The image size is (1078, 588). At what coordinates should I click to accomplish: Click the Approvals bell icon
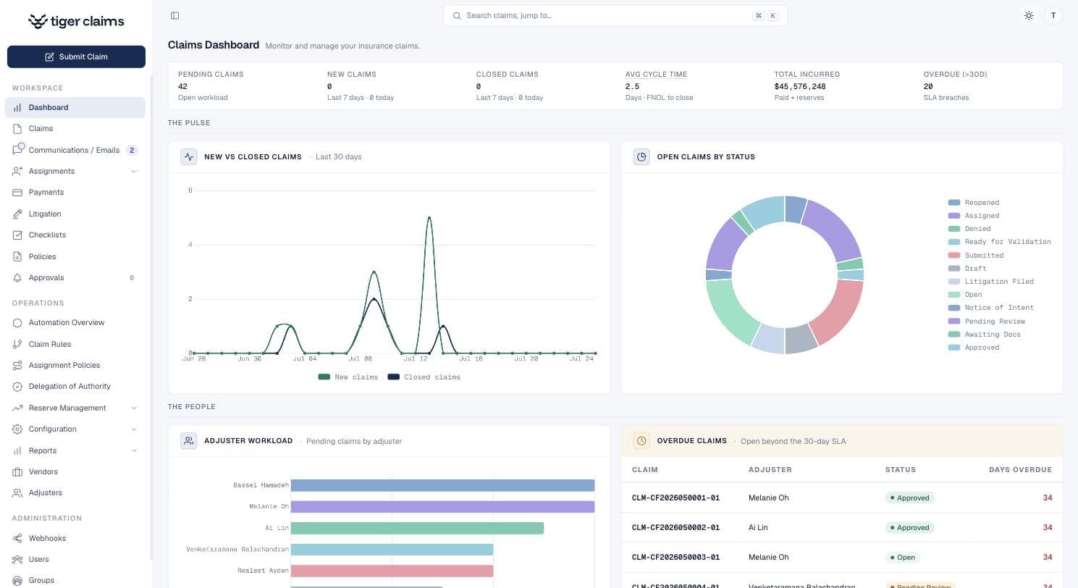17,277
